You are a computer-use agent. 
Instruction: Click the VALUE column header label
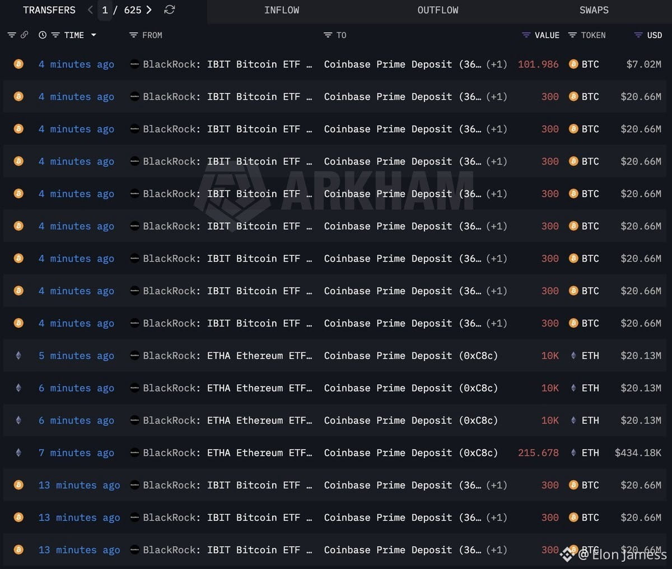click(x=547, y=35)
